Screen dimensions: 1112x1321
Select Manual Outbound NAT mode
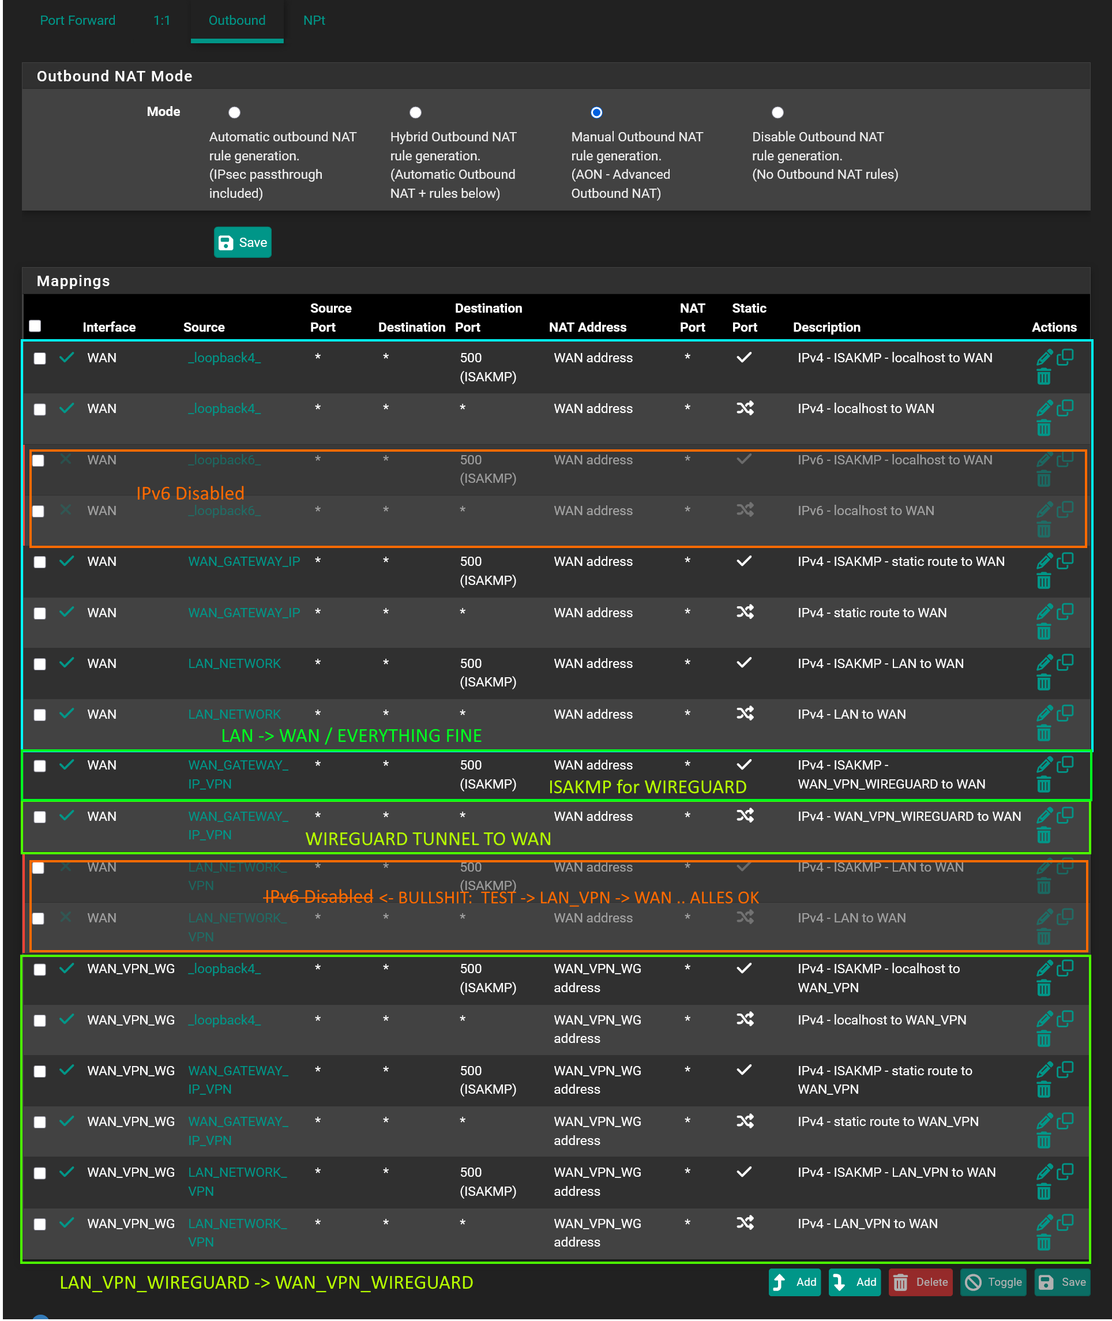pyautogui.click(x=596, y=113)
